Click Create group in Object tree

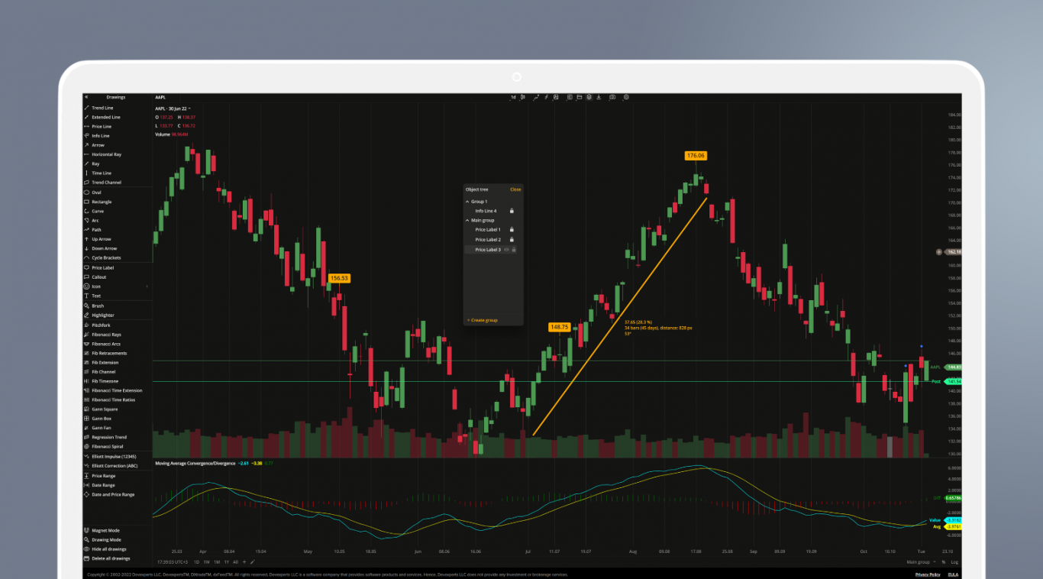(483, 320)
